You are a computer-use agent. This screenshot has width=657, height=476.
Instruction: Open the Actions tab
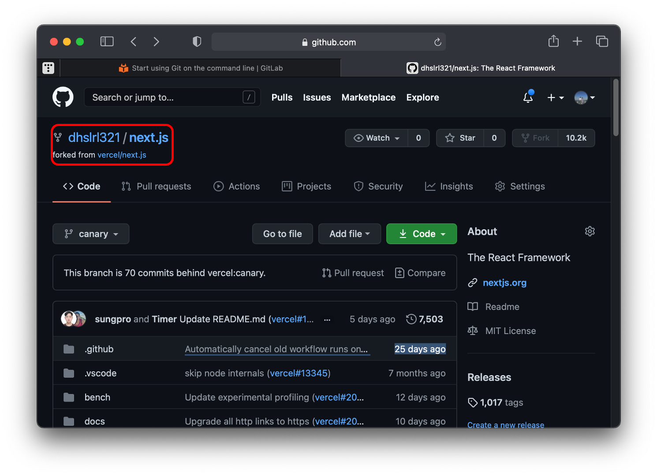click(x=237, y=186)
